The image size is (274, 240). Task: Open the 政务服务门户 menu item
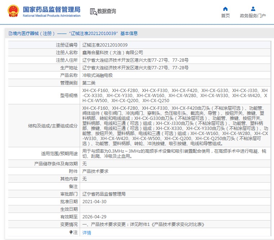[253, 16]
